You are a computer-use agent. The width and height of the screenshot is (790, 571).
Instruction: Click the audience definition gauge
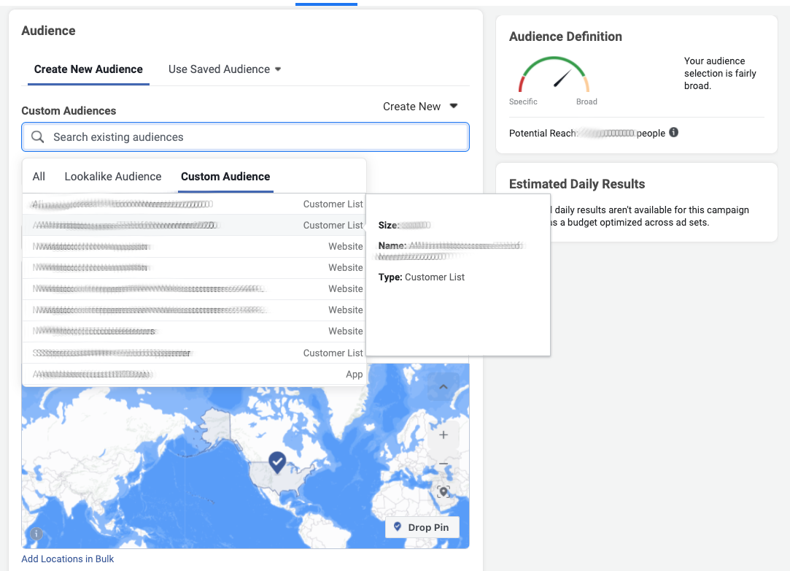click(x=554, y=74)
